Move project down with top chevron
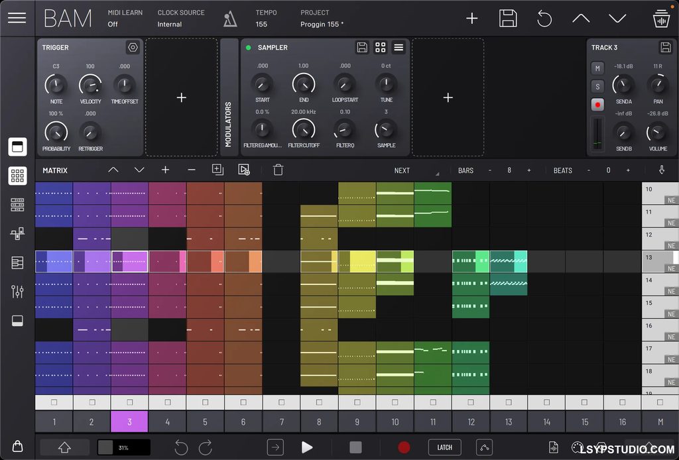Viewport: 679px width, 460px height. [617, 18]
